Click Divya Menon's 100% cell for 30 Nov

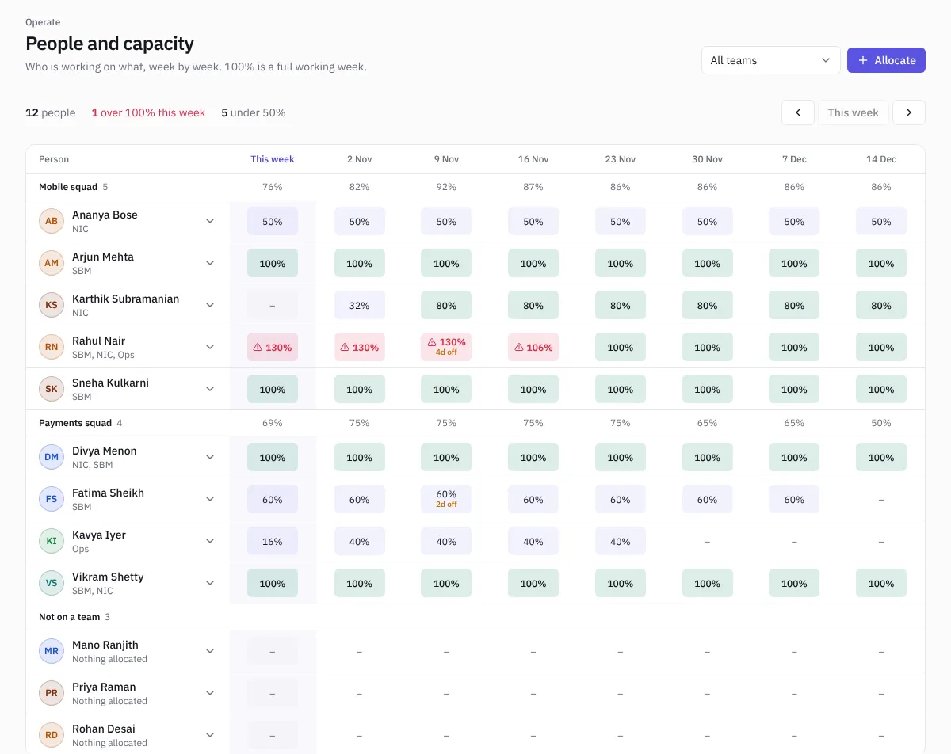tap(707, 457)
